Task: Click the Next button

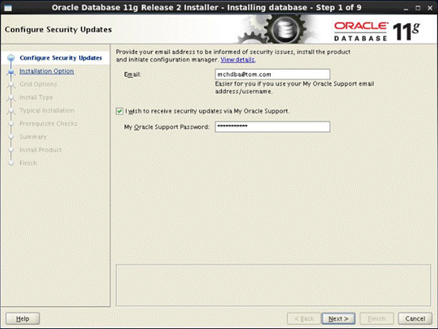Action: point(338,319)
